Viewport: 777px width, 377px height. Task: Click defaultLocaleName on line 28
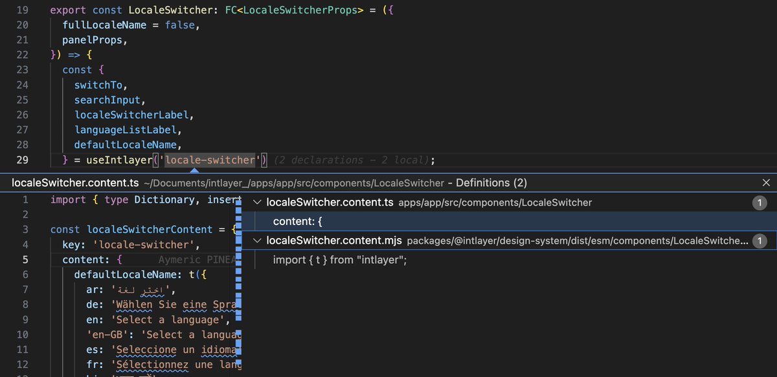point(126,145)
